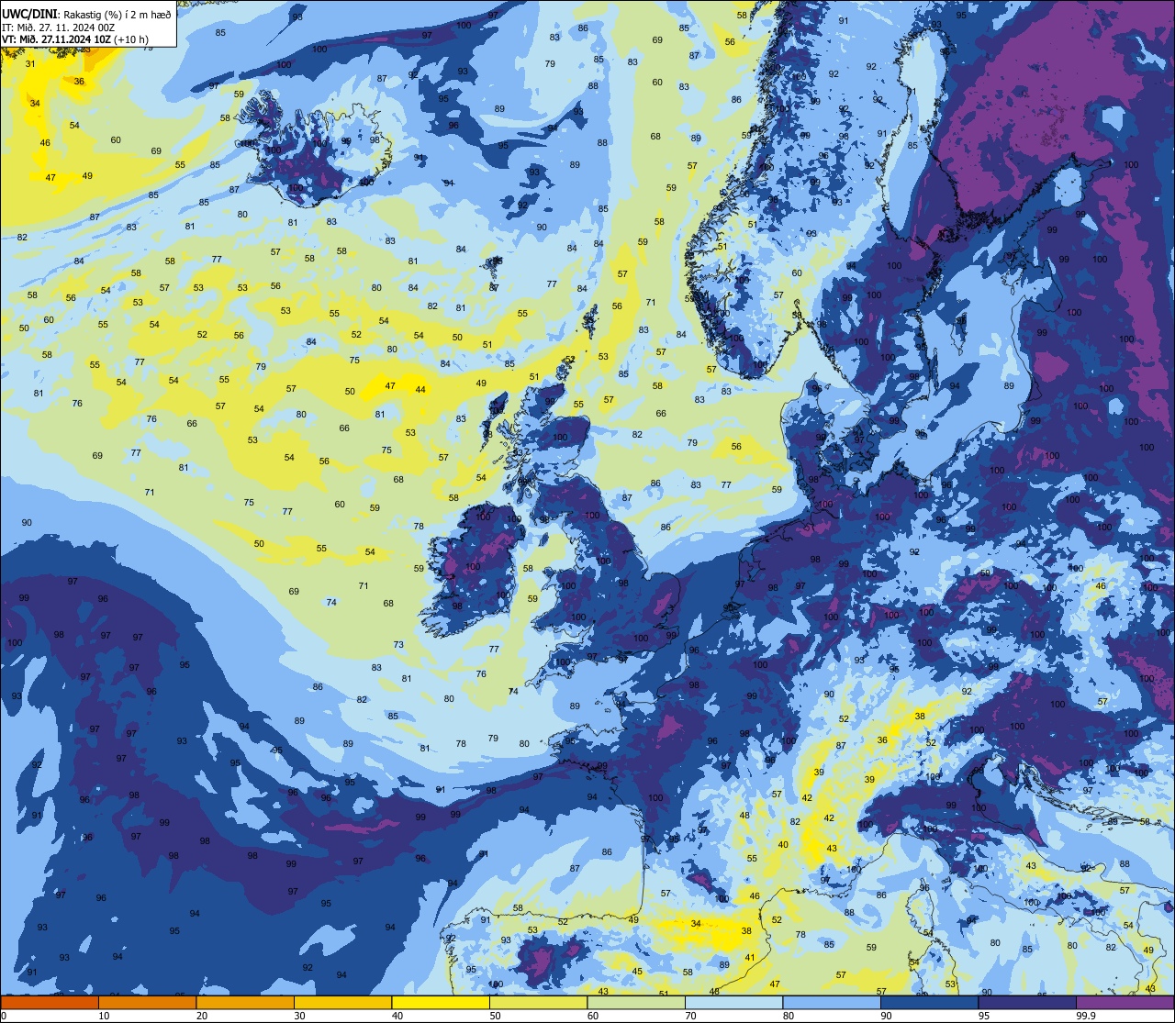Click the UWC/DINI title text
Viewport: 1175px width, 1023px height.
[x=30, y=14]
